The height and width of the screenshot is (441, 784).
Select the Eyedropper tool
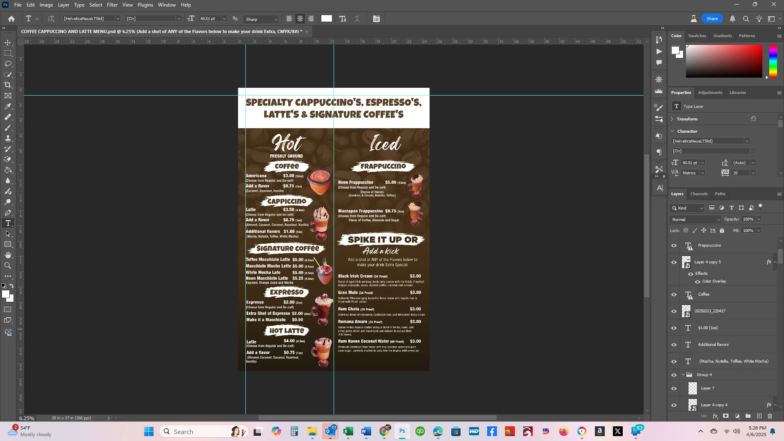[8, 107]
